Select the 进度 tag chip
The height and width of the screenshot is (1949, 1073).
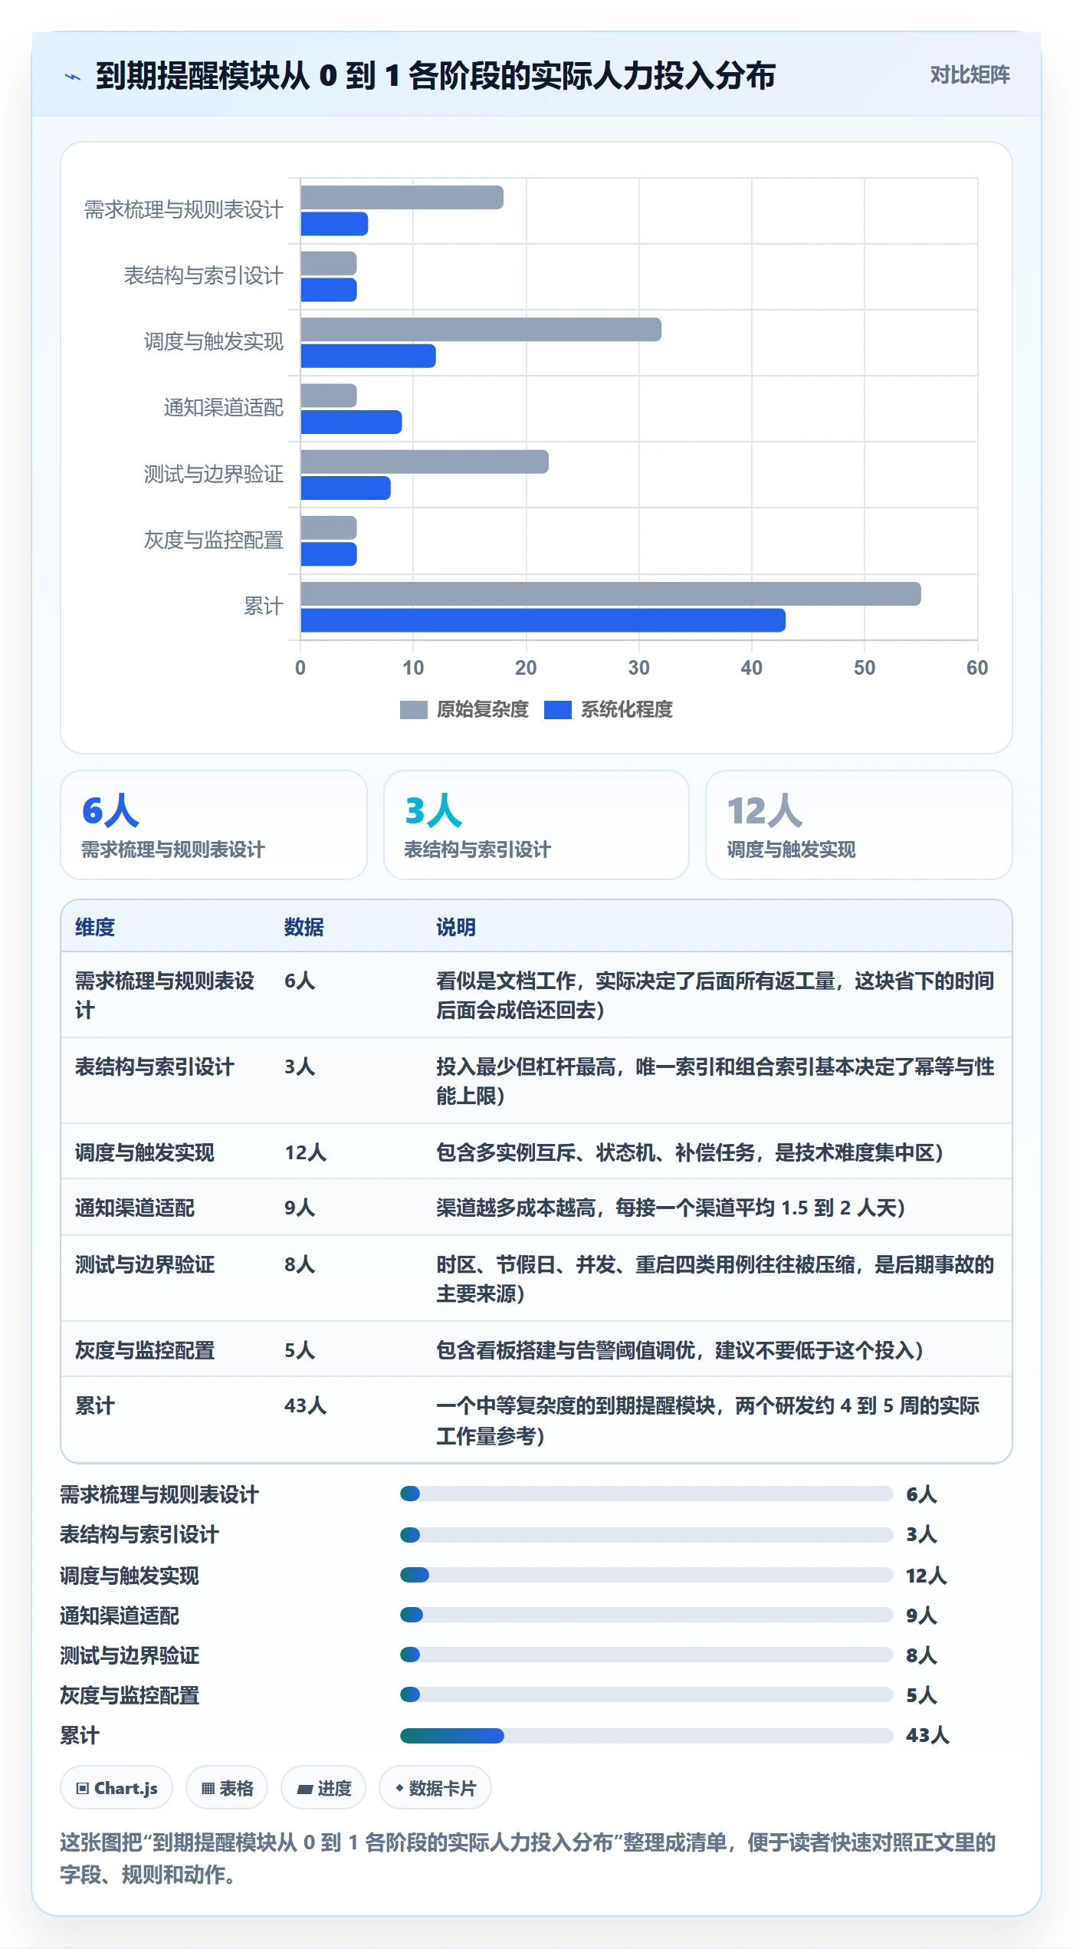pos(323,1788)
